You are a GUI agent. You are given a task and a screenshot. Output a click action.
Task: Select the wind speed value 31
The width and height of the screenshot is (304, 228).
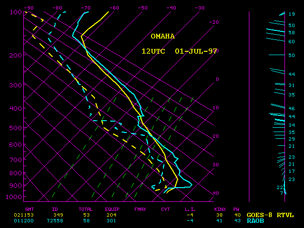click(291, 85)
